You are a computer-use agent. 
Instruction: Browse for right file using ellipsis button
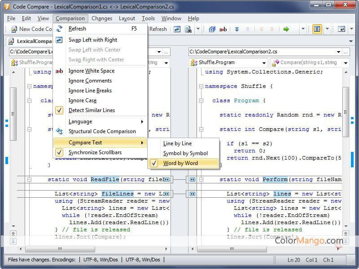pos(346,52)
